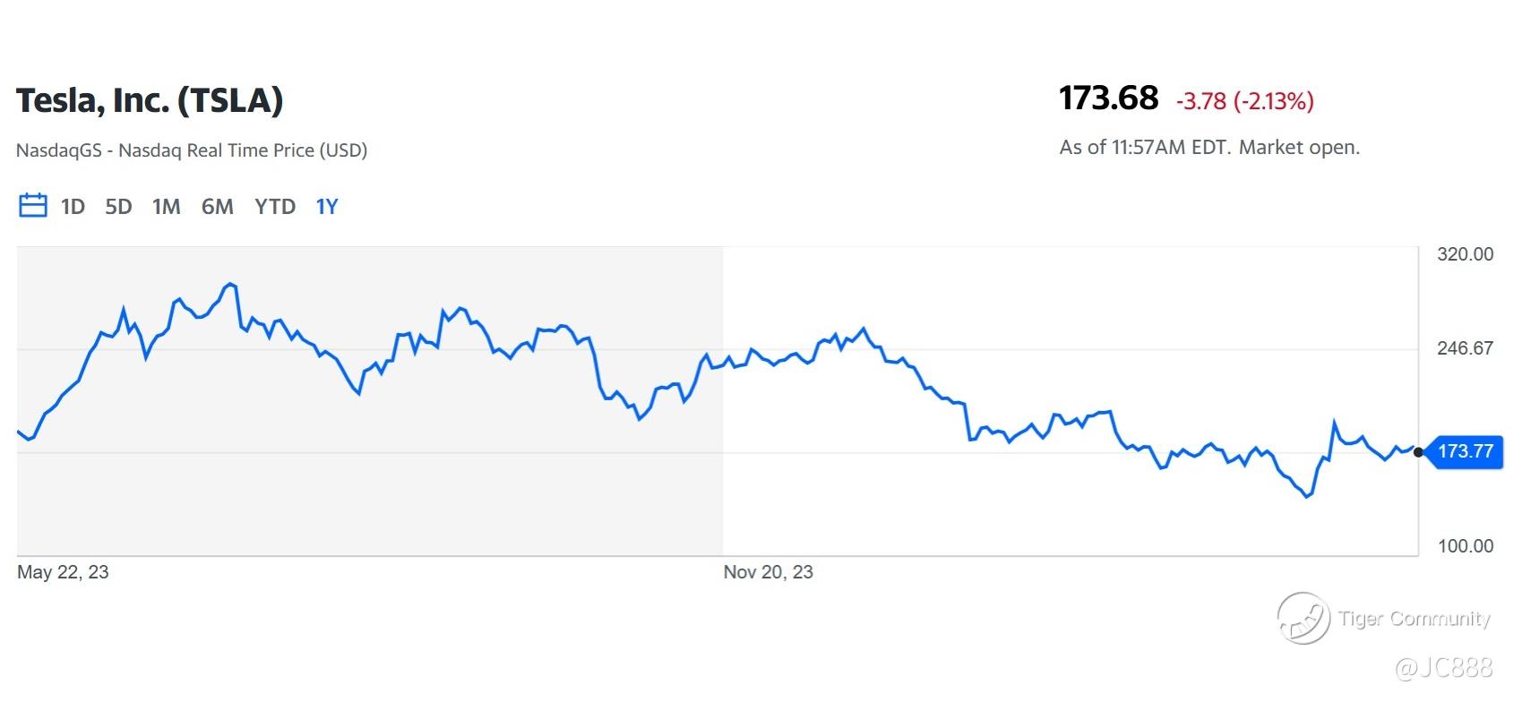Select the 1Y time range
The height and width of the screenshot is (702, 1522).
pyautogui.click(x=327, y=207)
